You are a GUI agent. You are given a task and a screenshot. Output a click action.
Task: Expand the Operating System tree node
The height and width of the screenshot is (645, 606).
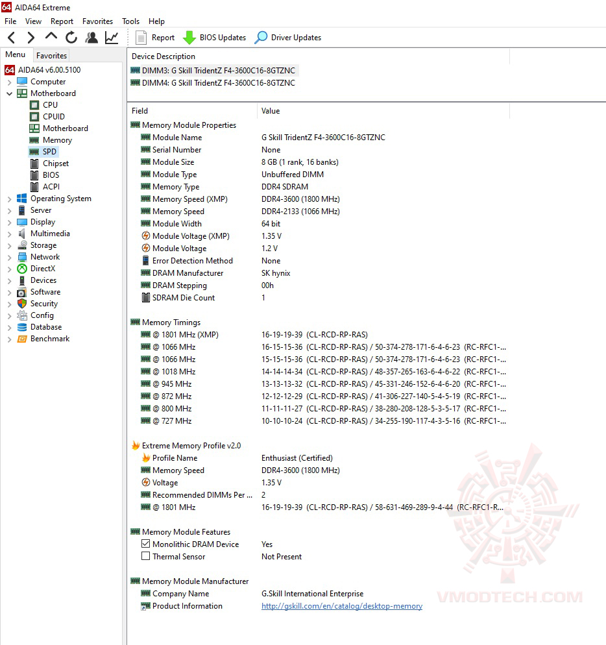tap(9, 199)
